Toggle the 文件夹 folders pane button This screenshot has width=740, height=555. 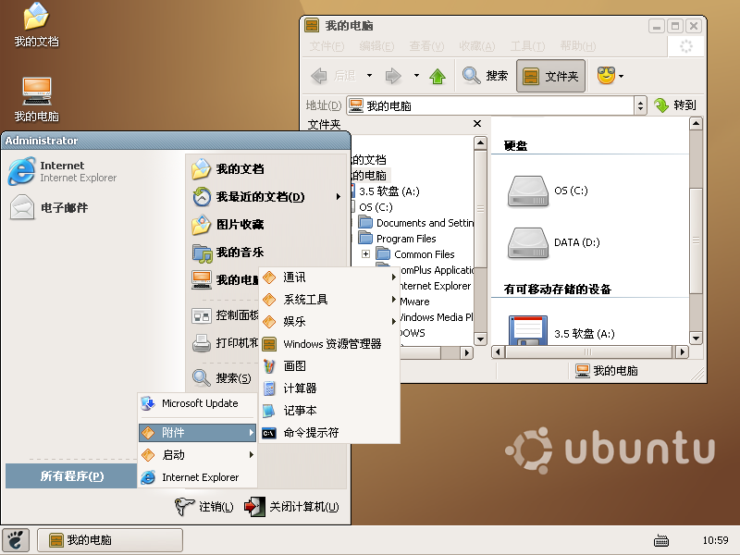click(550, 76)
